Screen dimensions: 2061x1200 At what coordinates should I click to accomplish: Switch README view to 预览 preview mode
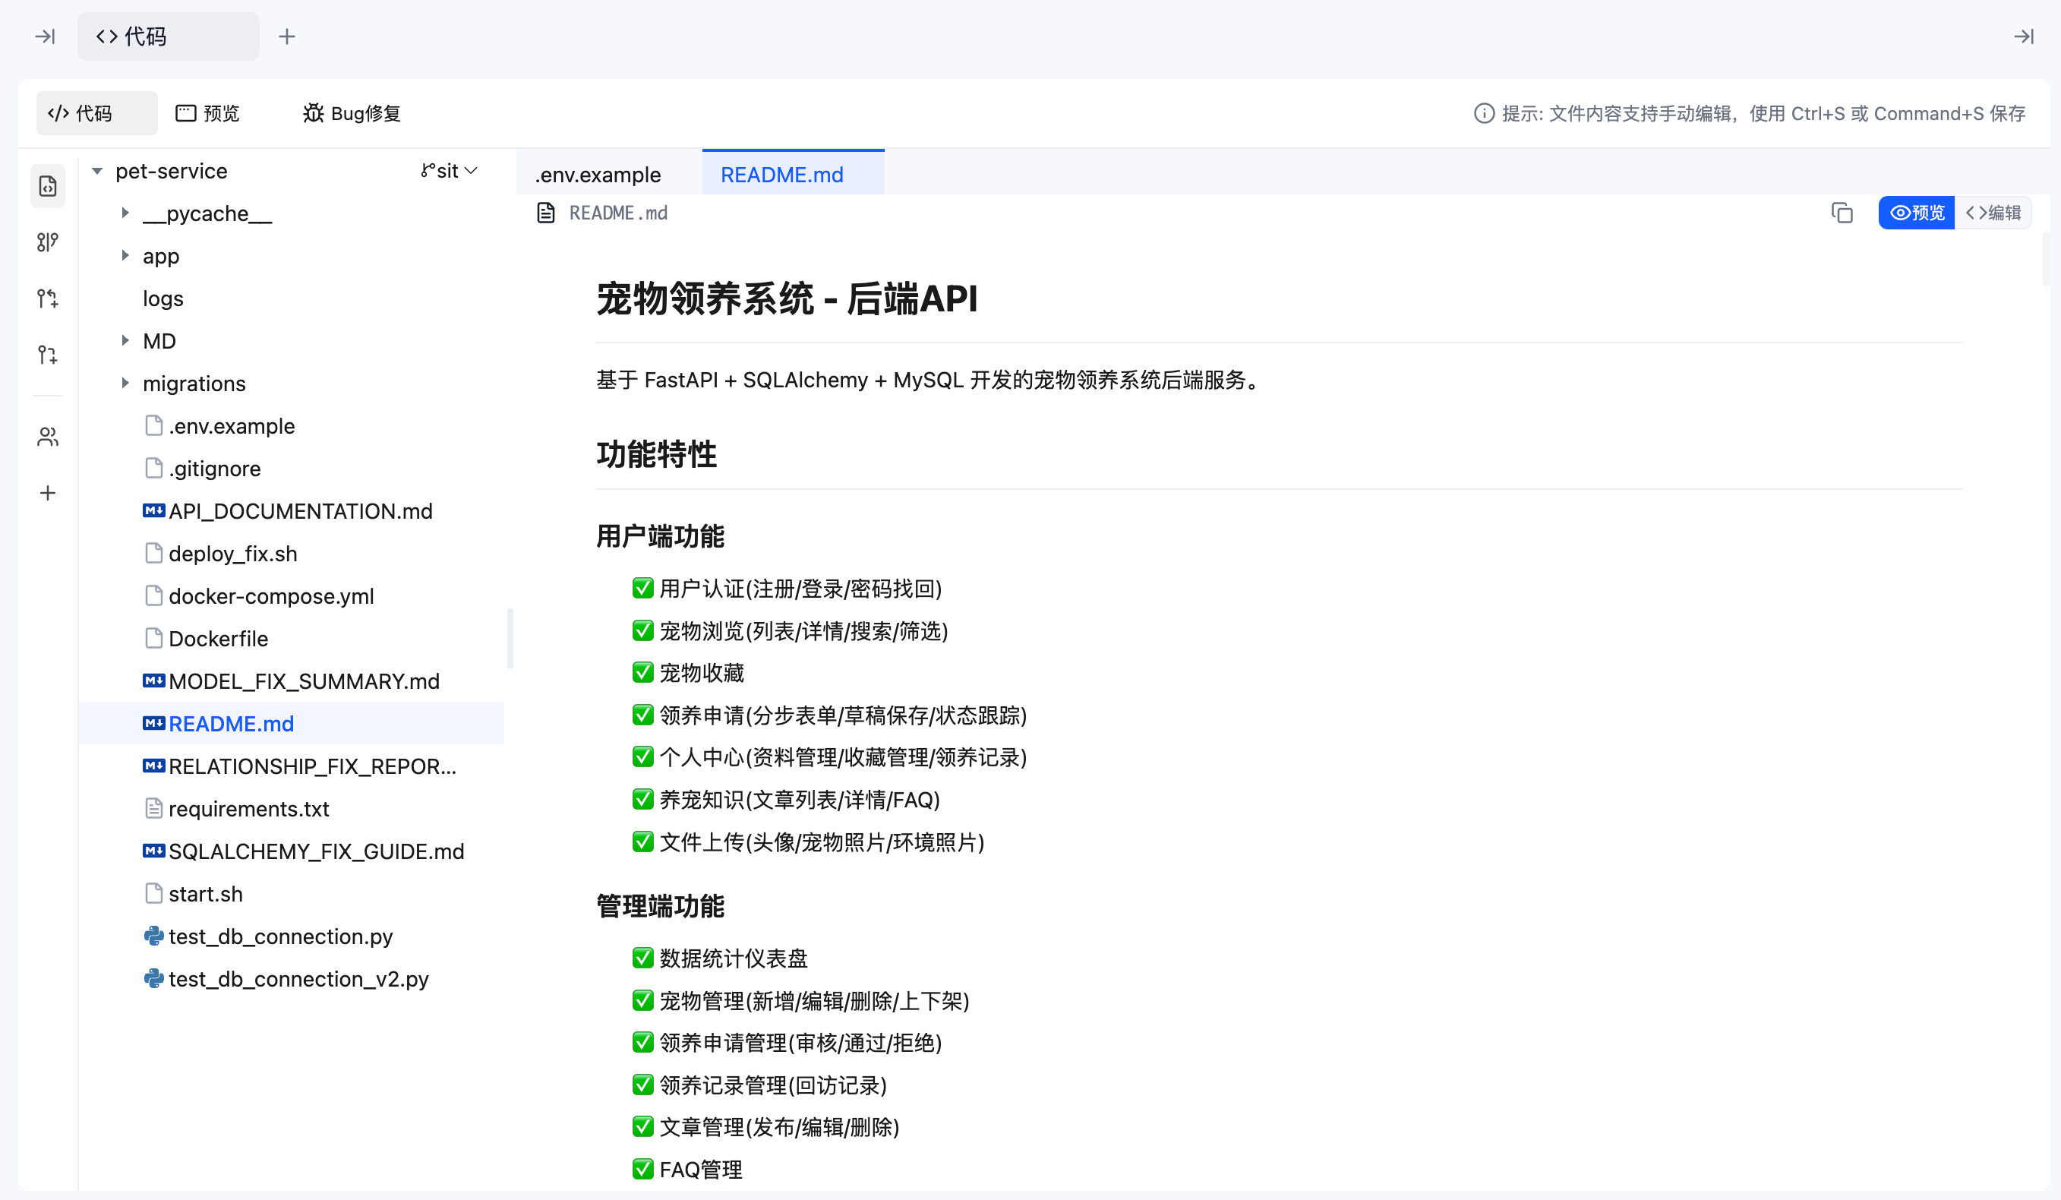click(1916, 213)
